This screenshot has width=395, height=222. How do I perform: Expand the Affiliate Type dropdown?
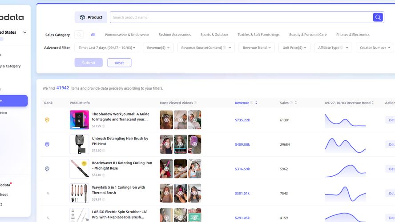(x=331, y=48)
